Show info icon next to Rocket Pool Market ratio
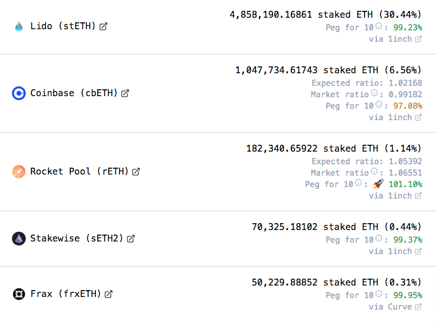Image resolution: width=436 pixels, height=321 pixels. (x=374, y=171)
